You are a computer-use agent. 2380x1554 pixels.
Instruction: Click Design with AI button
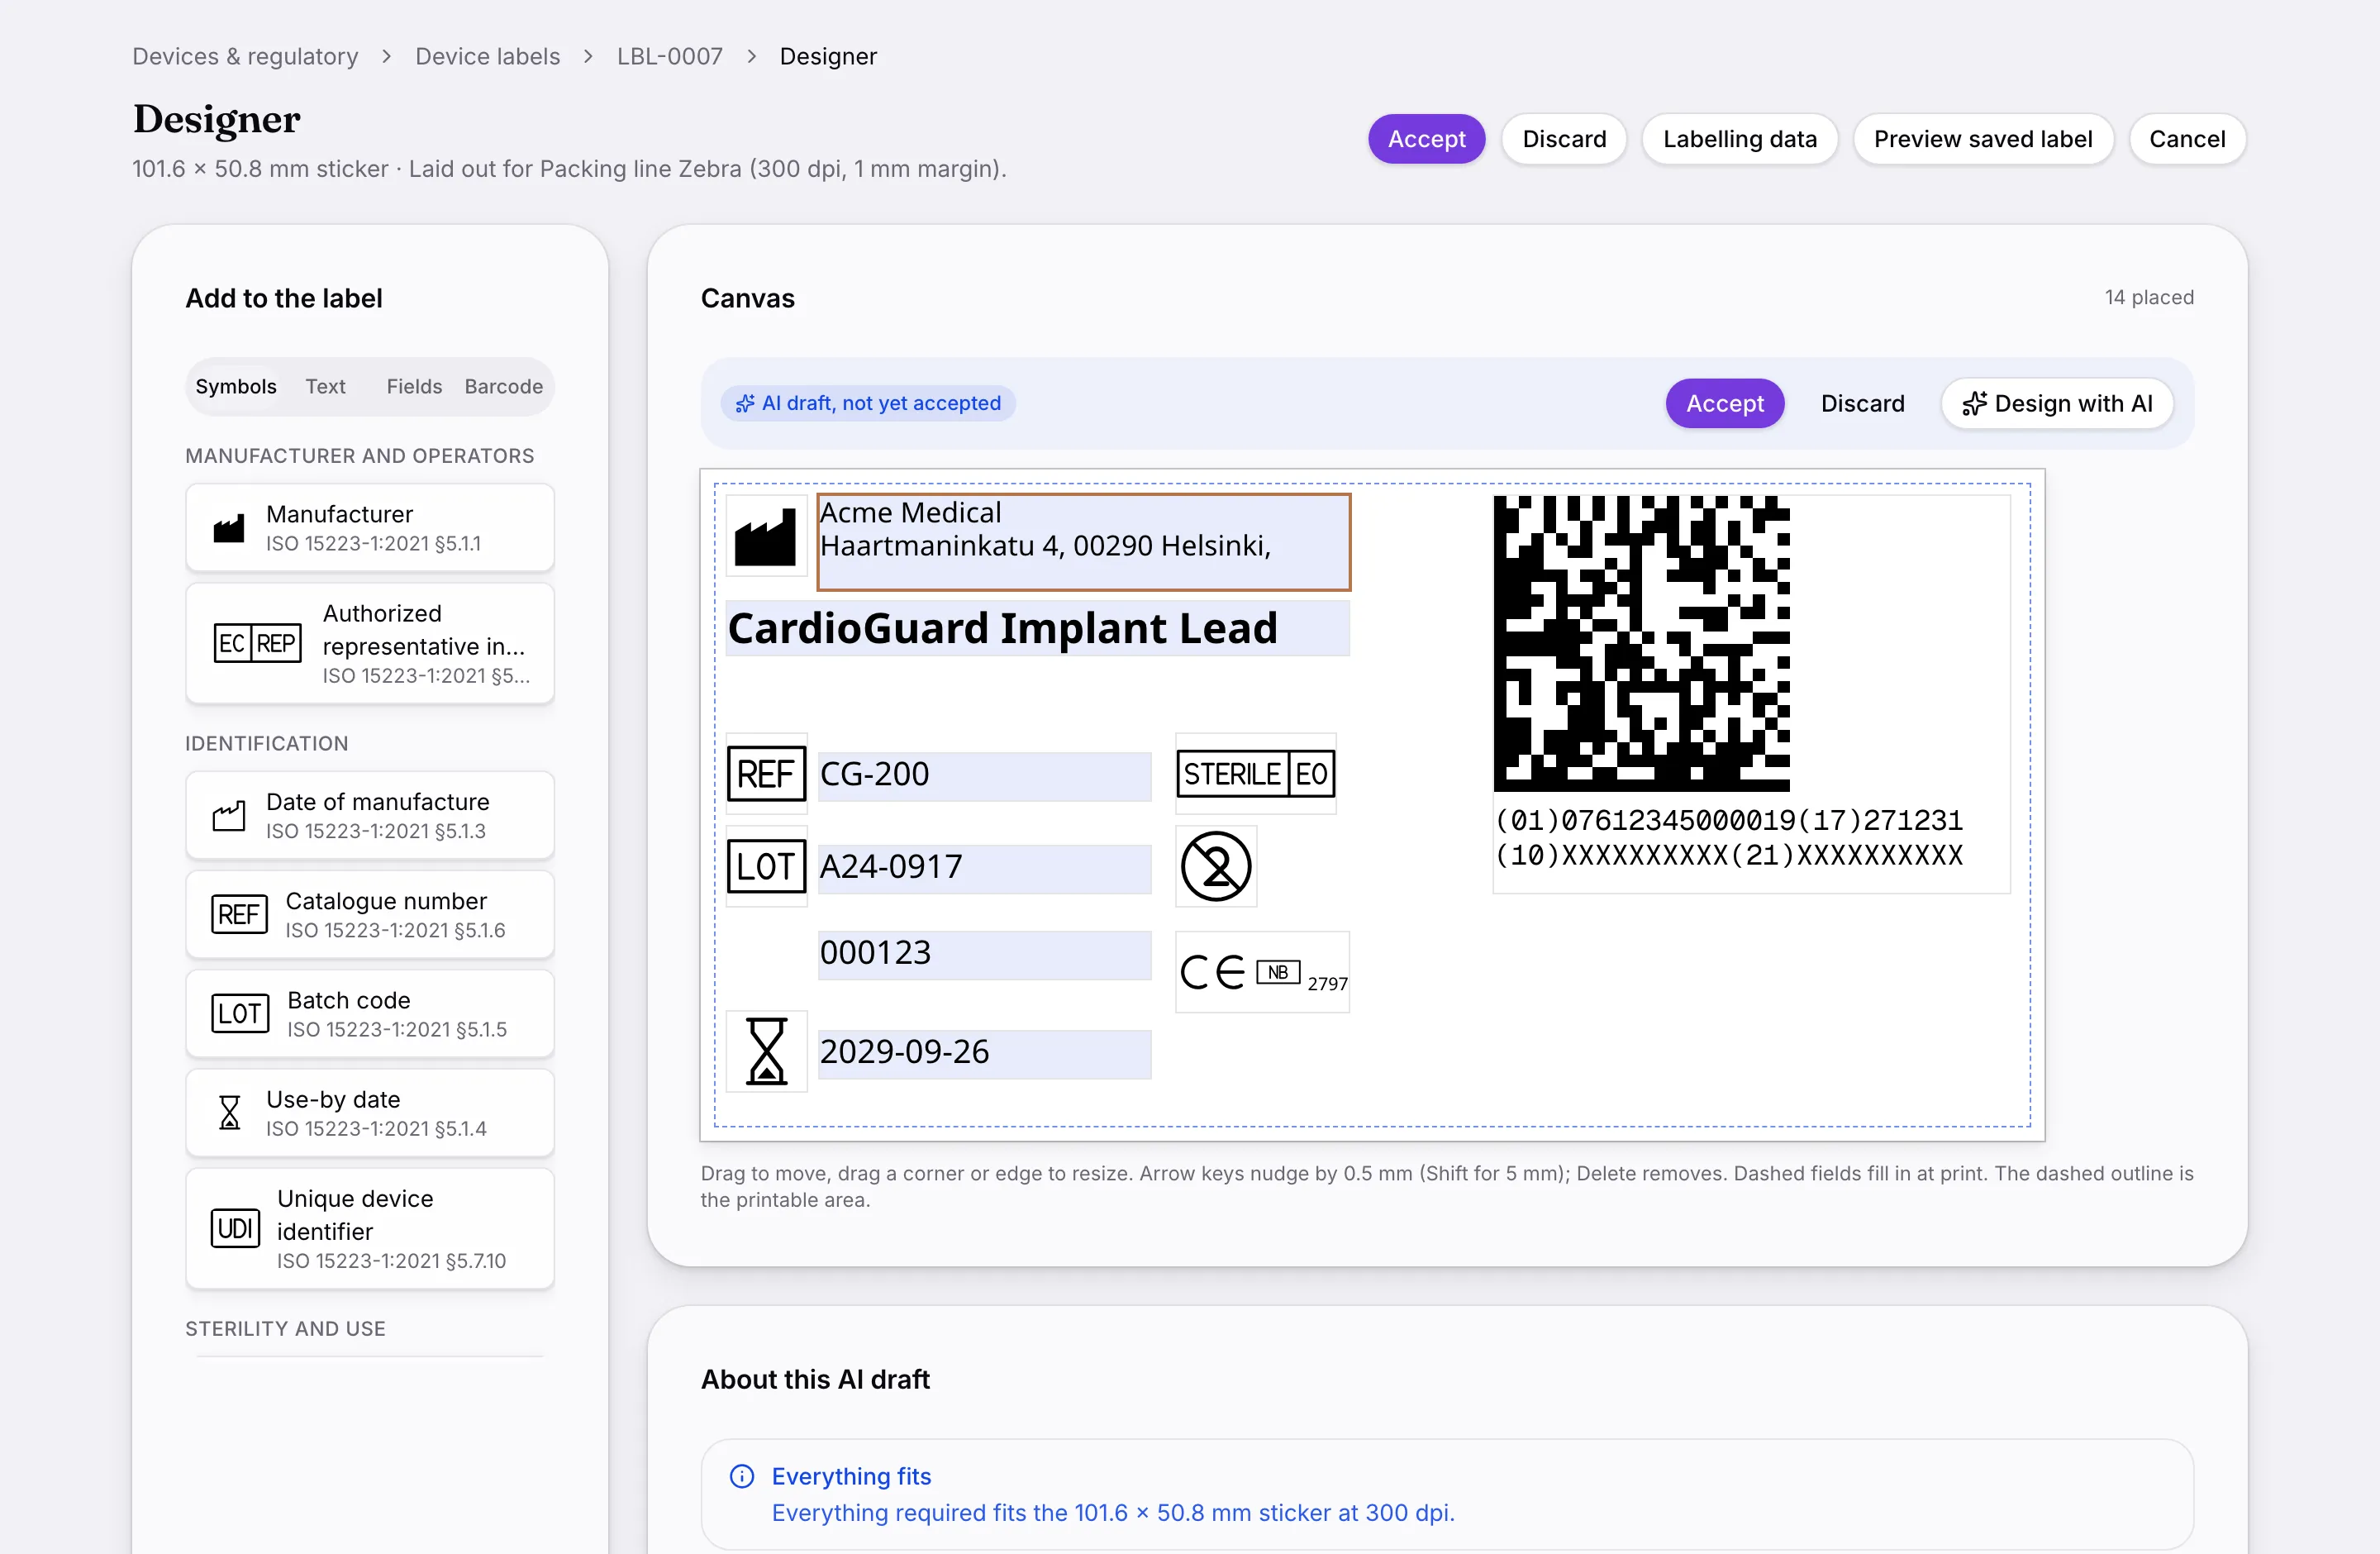2057,403
